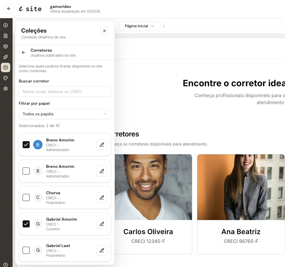Edit the Gabriel Amorim entry
285x267 pixels.
102,224
